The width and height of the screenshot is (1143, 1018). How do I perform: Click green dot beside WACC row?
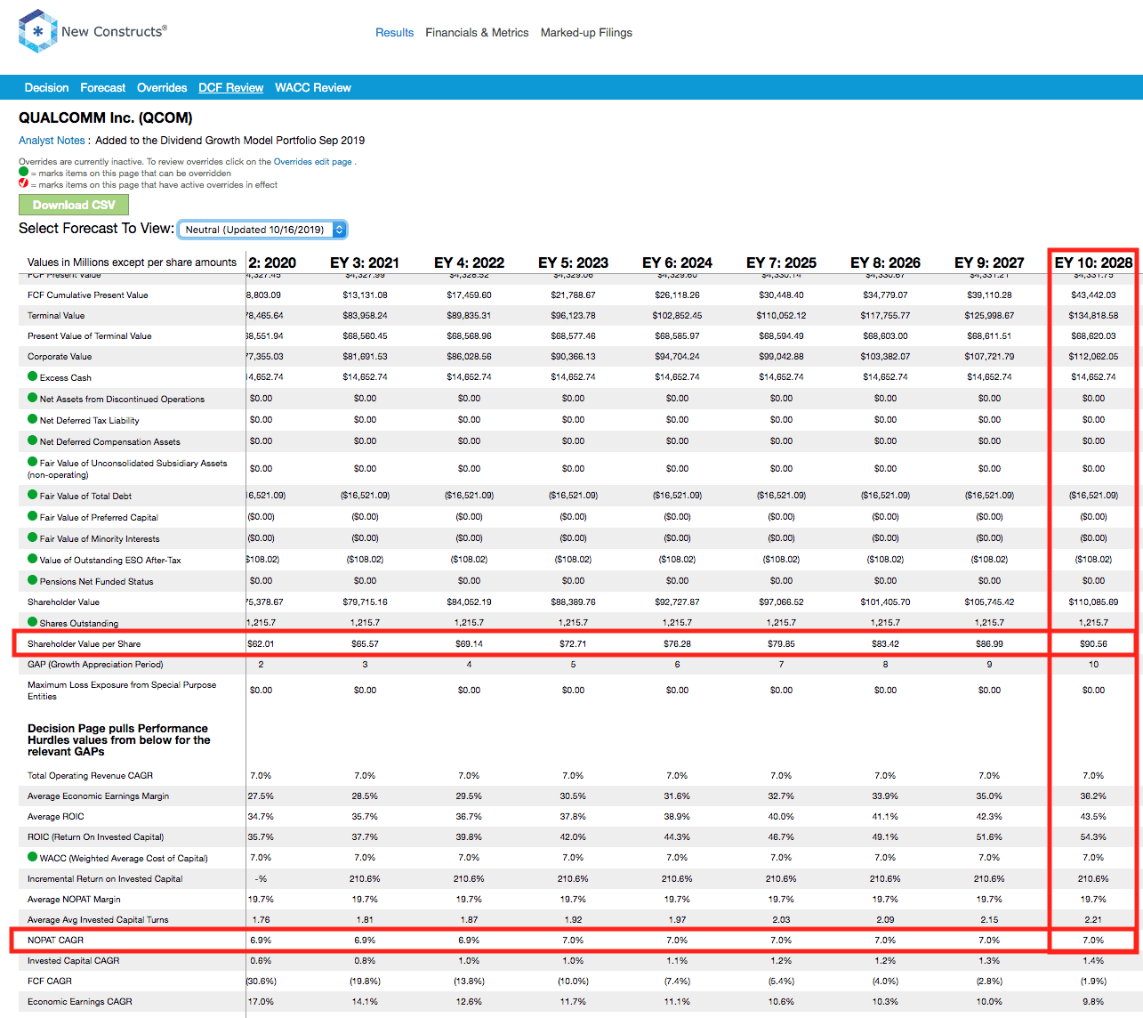(x=33, y=857)
